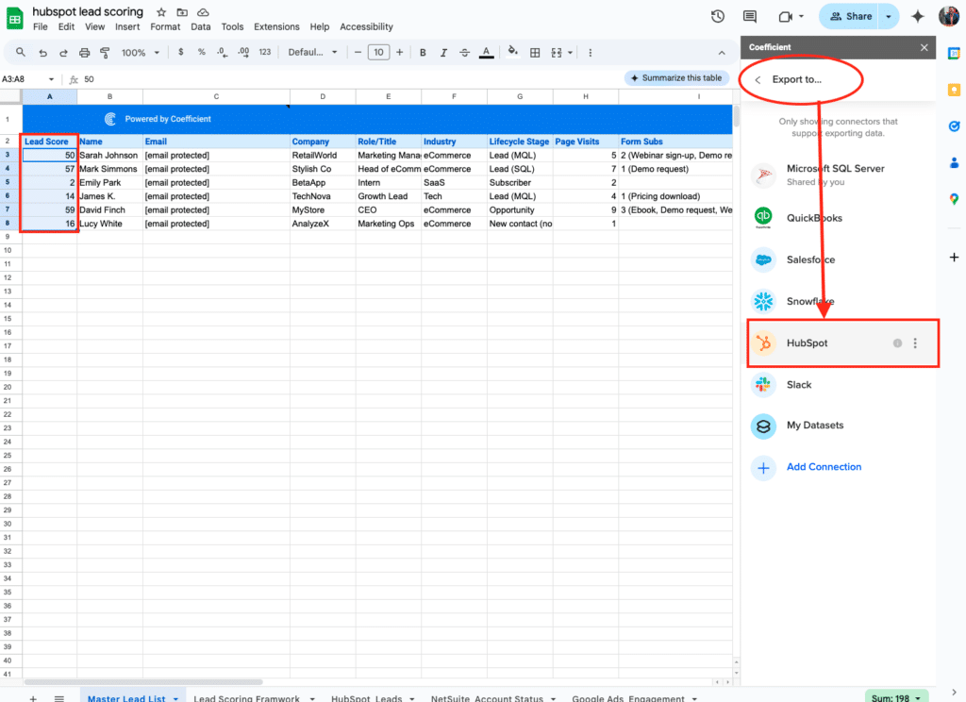
Task: Open the borders tool
Action: tap(535, 53)
